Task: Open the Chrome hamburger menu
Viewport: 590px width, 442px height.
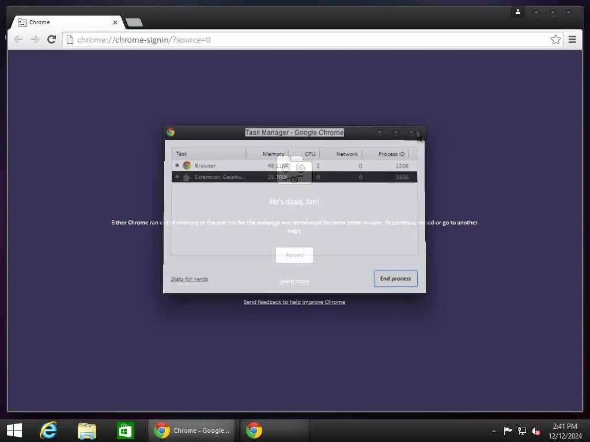Action: coord(572,40)
